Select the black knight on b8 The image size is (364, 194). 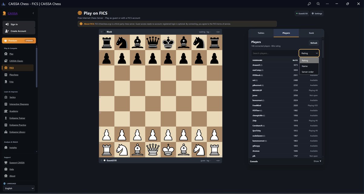[x=122, y=42]
